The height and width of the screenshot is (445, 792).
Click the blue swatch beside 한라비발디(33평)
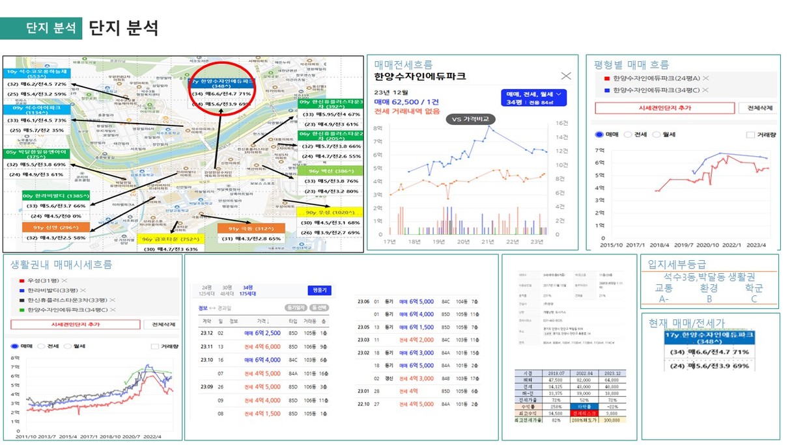pyautogui.click(x=21, y=290)
